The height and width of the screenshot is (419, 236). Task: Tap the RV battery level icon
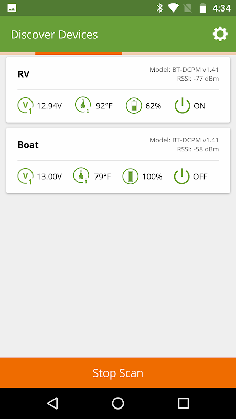click(134, 106)
